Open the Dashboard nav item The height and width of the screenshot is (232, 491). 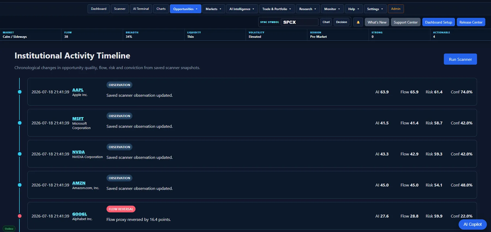click(99, 9)
